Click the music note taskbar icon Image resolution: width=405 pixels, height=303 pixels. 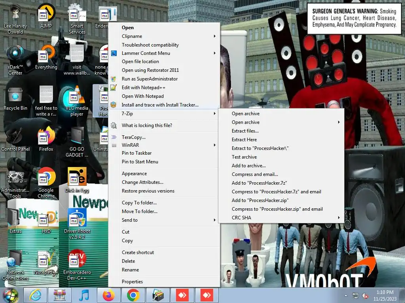(x=84, y=295)
